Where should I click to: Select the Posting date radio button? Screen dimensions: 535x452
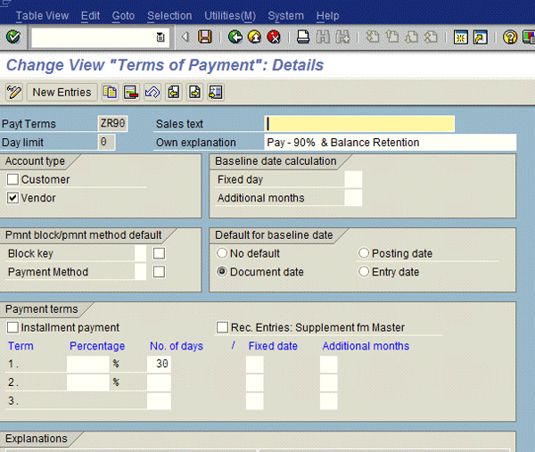click(x=363, y=254)
